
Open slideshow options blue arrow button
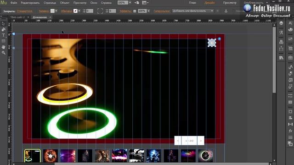tap(220, 39)
